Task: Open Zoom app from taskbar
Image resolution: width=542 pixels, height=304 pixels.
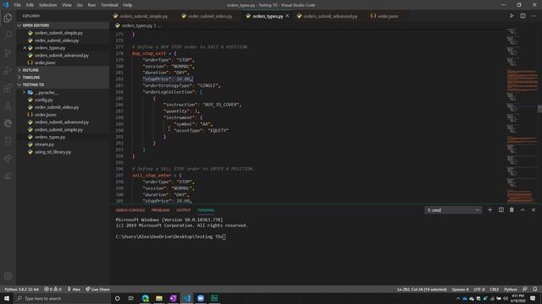Action: (201, 298)
